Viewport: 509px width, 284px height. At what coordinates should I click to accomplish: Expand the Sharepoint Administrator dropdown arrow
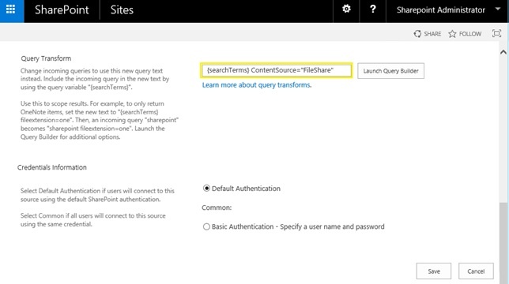498,9
